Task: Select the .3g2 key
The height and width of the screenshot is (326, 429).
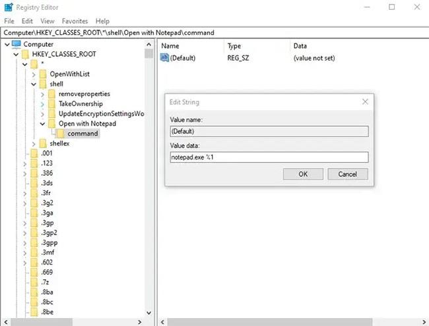Action: coord(47,203)
